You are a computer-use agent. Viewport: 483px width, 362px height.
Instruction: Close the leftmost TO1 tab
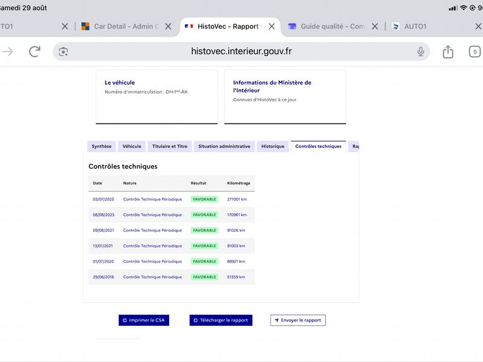pos(65,27)
